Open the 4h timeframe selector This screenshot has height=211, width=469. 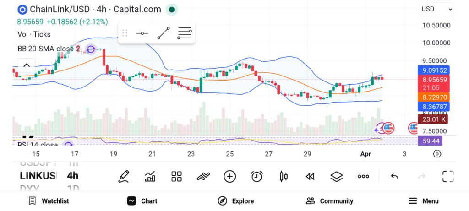pos(72,176)
